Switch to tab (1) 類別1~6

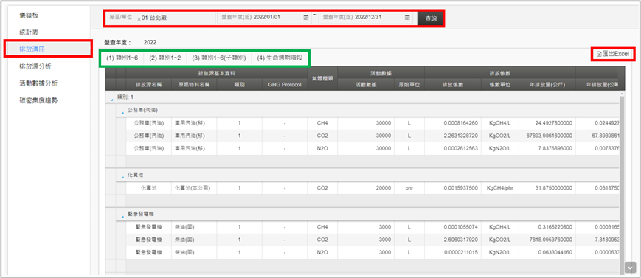pos(122,58)
